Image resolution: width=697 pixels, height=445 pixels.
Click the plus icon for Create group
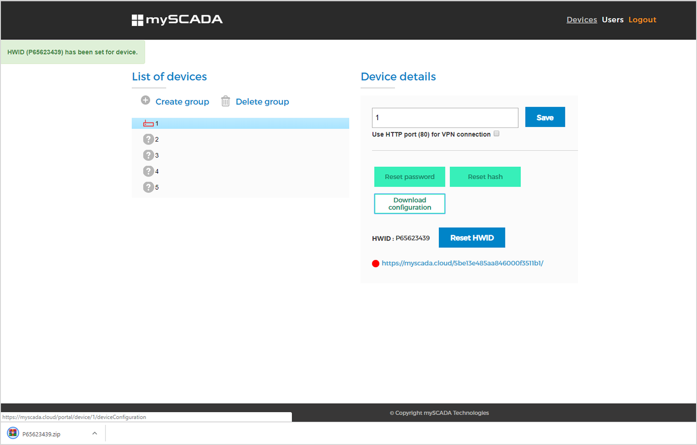[145, 100]
